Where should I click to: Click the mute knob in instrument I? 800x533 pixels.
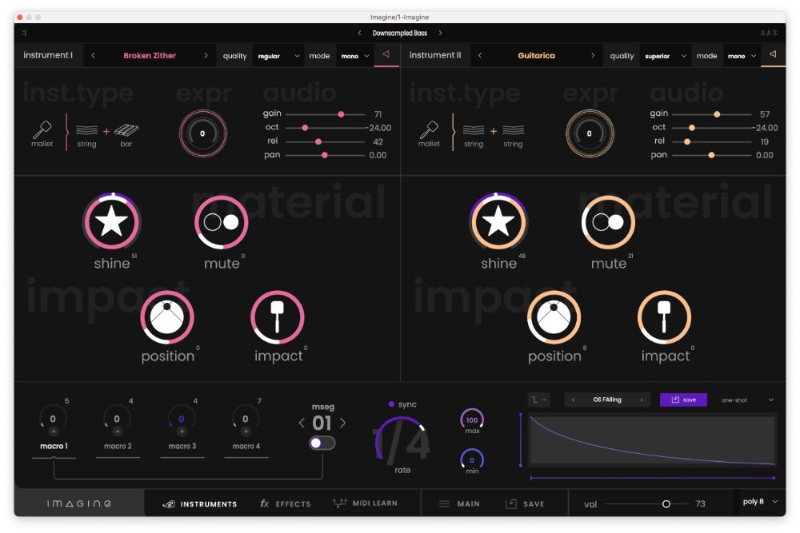[x=222, y=223]
